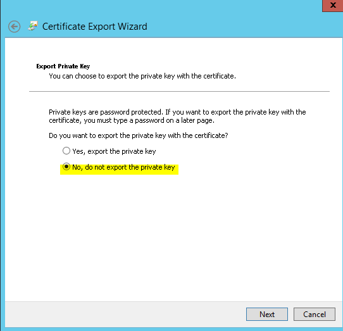Image resolution: width=343 pixels, height=331 pixels.
Task: Select the No radio button circle
Action: 66,166
